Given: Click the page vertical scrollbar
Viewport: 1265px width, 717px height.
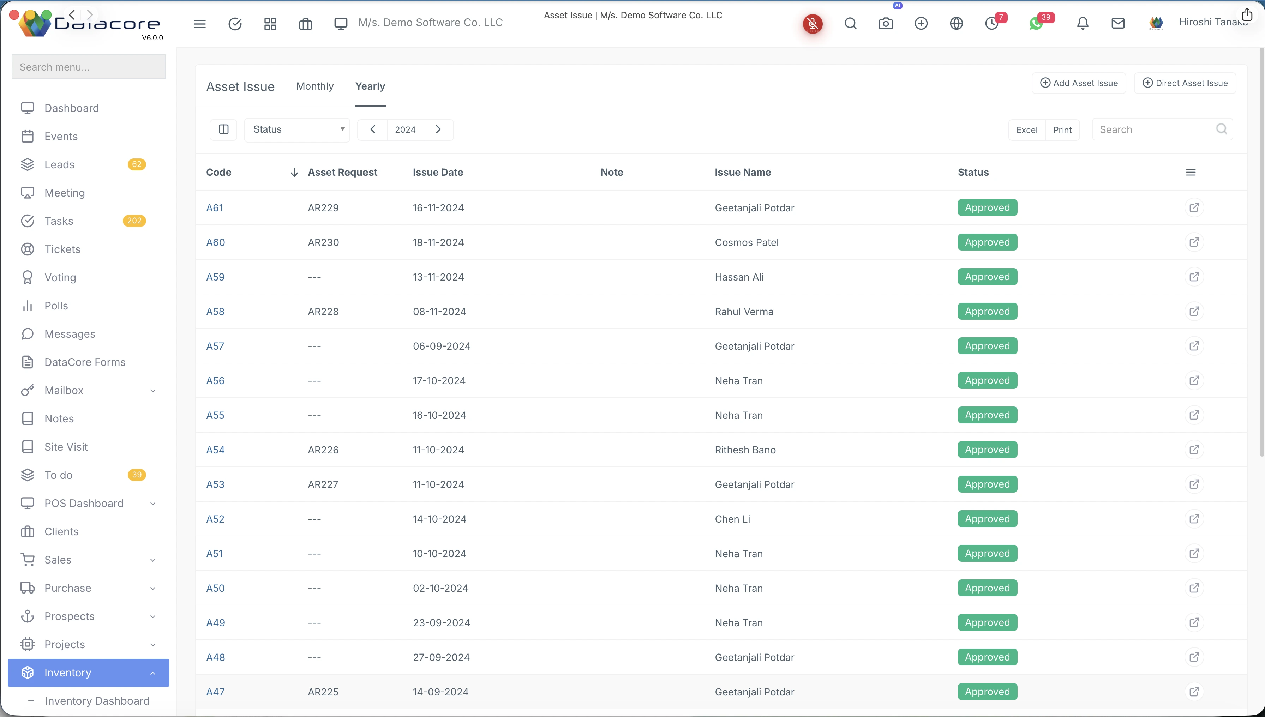Looking at the screenshot, I should [x=1261, y=252].
